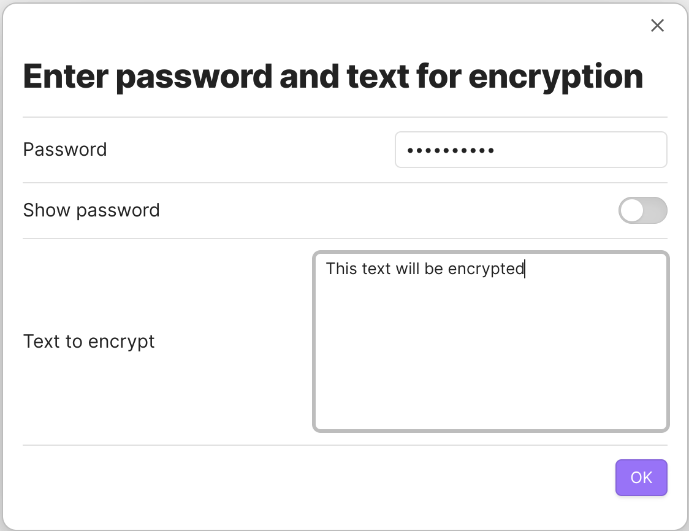Click the Show password label

click(x=91, y=210)
